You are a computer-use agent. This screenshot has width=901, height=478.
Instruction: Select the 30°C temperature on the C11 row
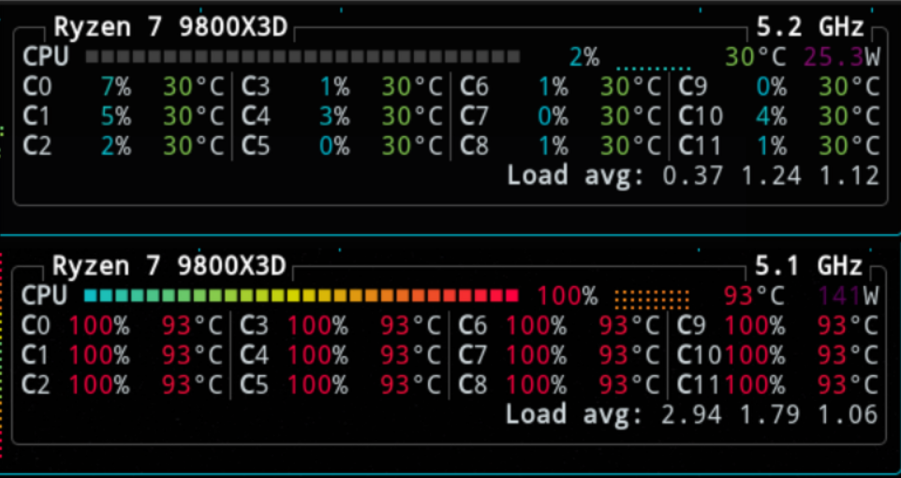[849, 146]
